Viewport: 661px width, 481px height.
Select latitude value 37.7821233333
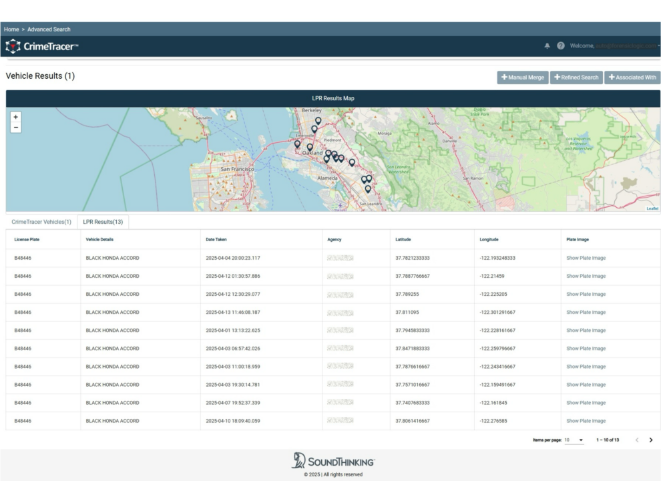coord(413,259)
